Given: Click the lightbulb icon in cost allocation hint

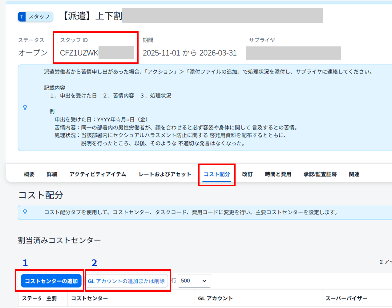Looking at the screenshot, I should (25, 212).
